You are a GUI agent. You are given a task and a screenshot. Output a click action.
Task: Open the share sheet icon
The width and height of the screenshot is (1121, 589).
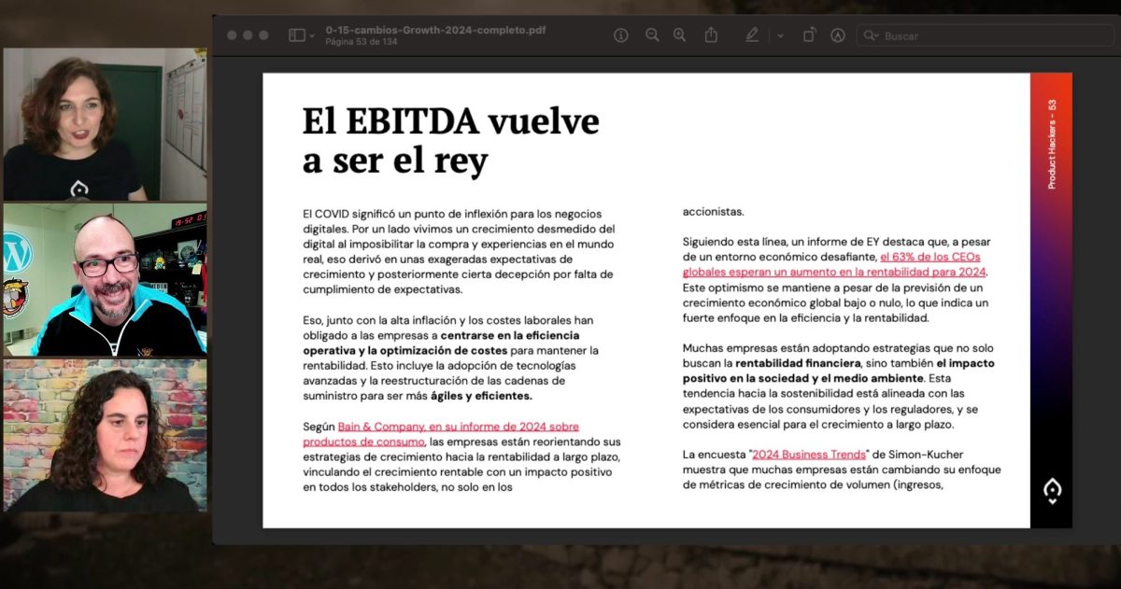coord(711,35)
